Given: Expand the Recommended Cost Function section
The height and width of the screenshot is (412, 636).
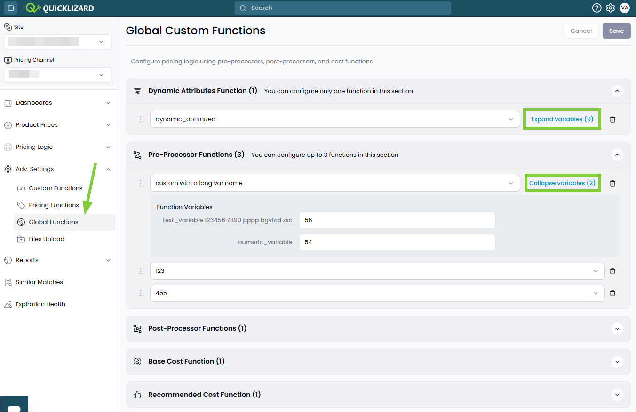Looking at the screenshot, I should (617, 395).
